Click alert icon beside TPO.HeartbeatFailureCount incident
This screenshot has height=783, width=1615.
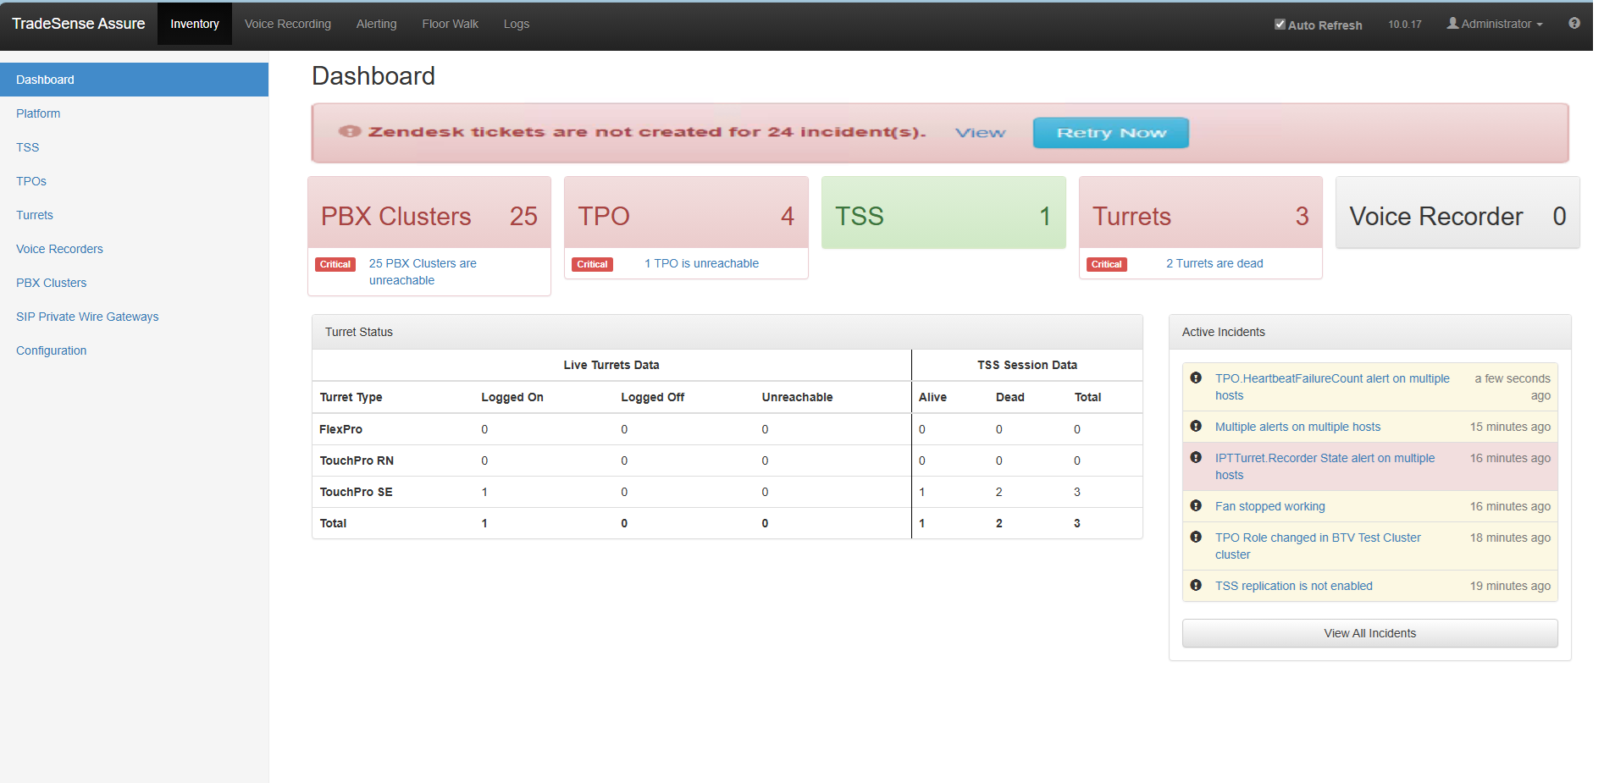[x=1196, y=378]
